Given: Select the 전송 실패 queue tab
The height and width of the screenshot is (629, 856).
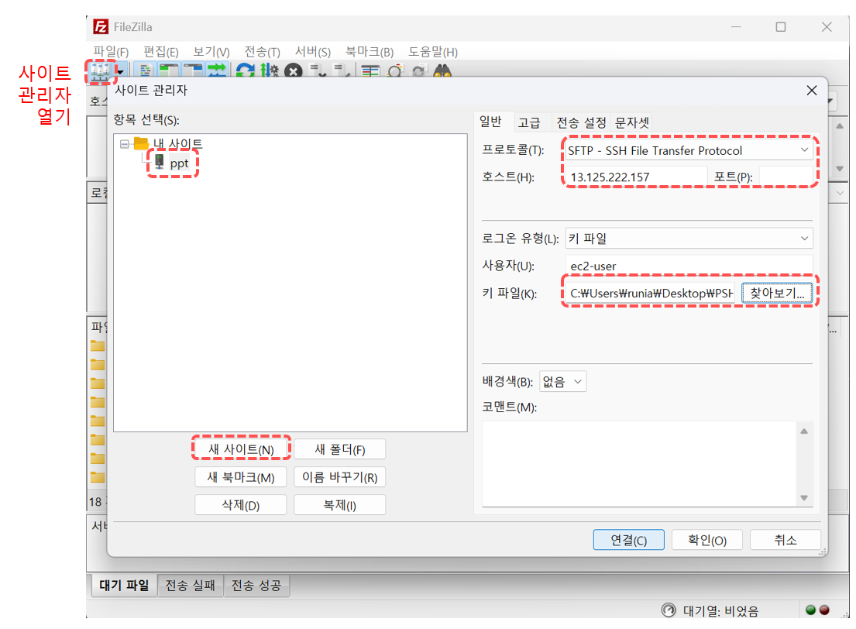Looking at the screenshot, I should pos(190,586).
